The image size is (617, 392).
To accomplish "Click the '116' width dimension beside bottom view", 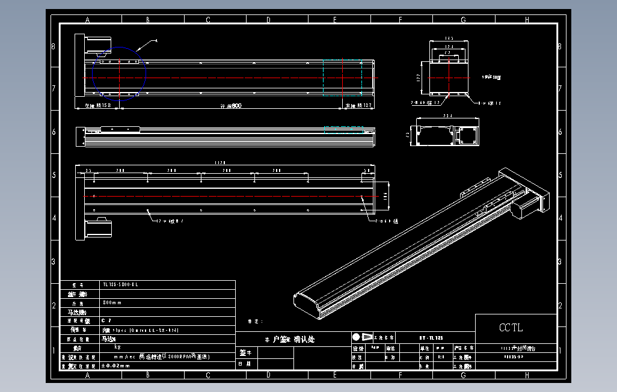I will [385, 196].
